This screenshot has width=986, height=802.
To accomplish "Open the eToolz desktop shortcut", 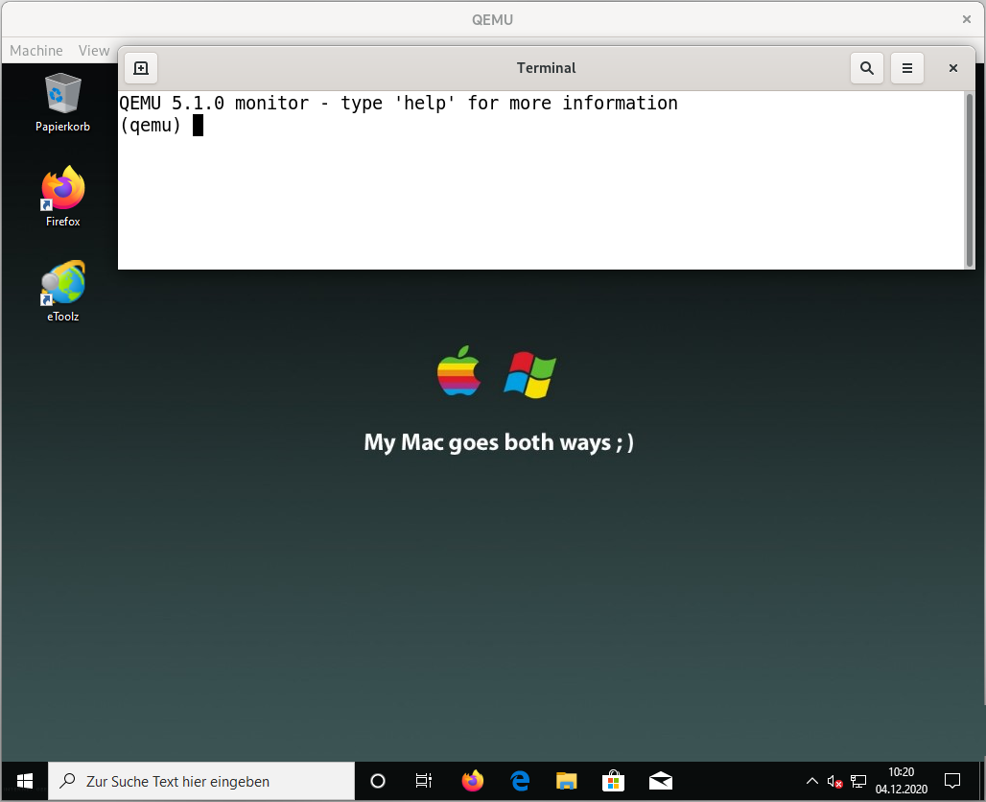I will coord(63,292).
